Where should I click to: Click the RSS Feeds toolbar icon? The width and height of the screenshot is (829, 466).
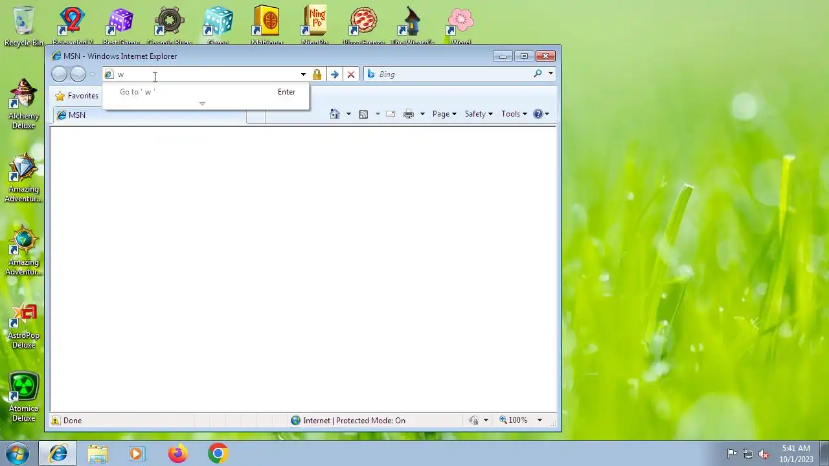[363, 114]
